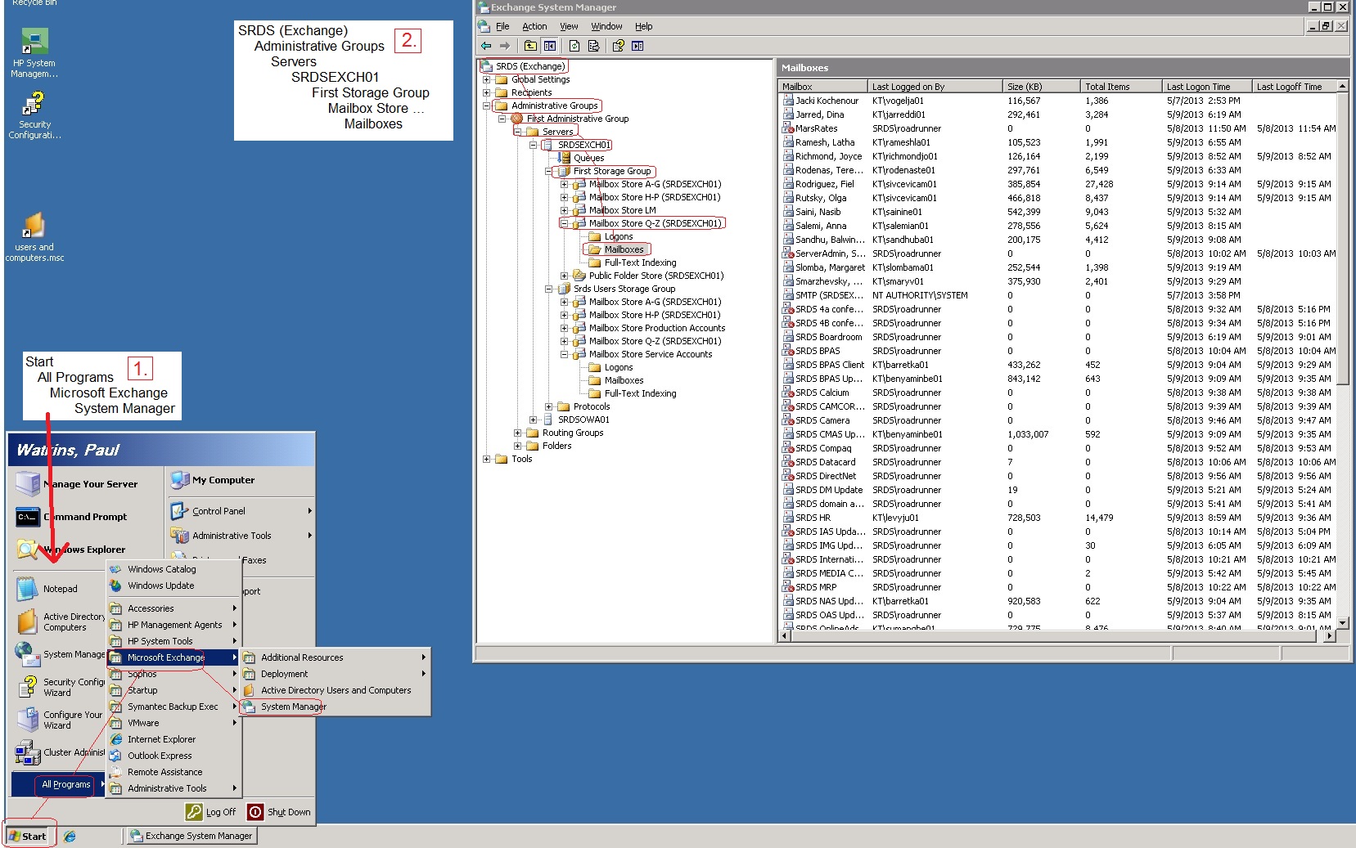This screenshot has width=1356, height=848.
Task: Click the Help toolbar icon
Action: tap(618, 46)
